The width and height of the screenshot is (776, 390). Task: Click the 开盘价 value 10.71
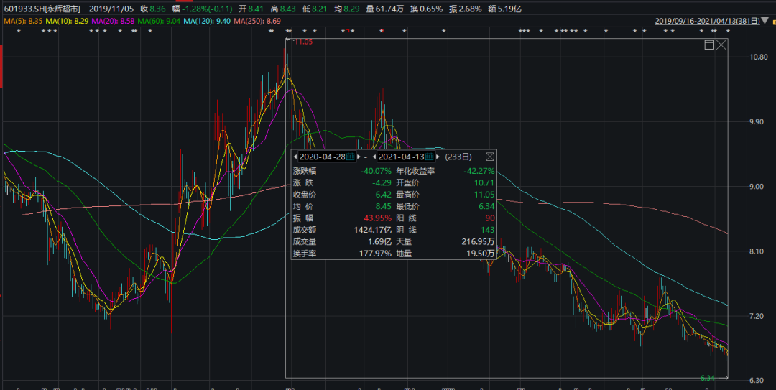coord(484,182)
